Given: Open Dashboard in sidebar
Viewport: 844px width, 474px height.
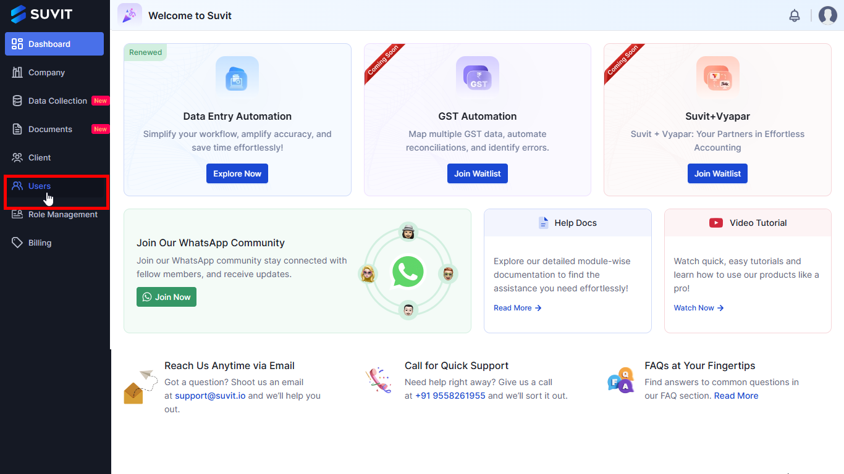Looking at the screenshot, I should click(x=54, y=44).
